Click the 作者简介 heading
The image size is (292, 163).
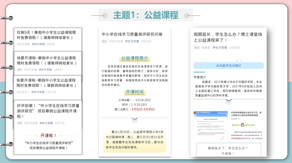point(200,77)
